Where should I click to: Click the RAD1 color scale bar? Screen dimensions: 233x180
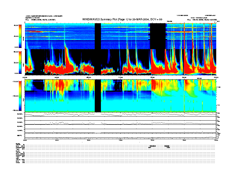[19, 62]
